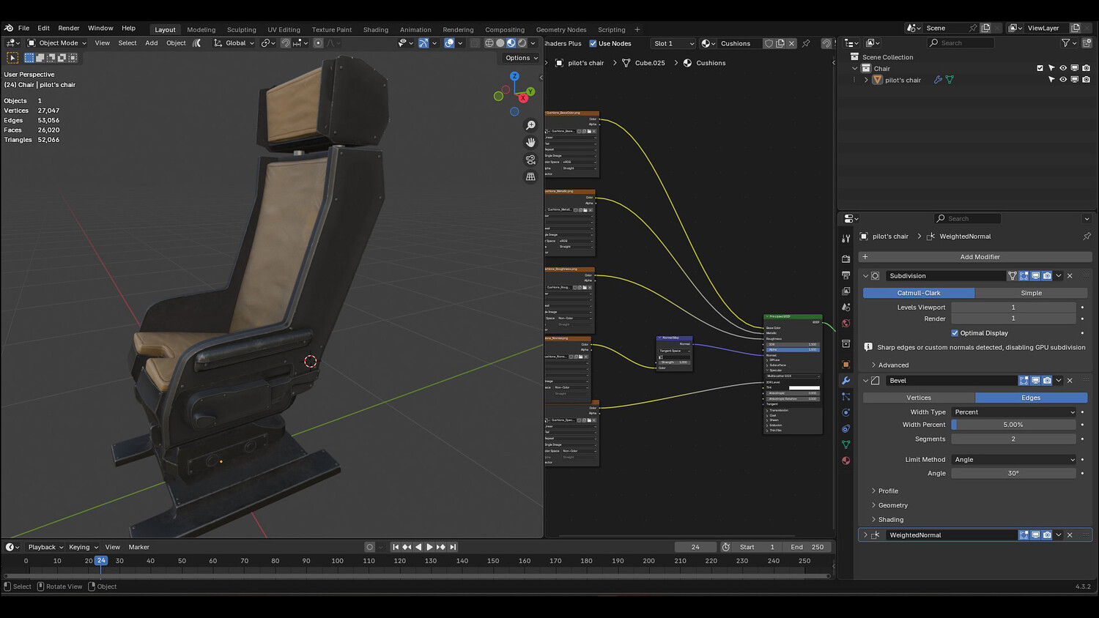Click the Width Percent slider
Screen dimensions: 1099x618
[x=1013, y=425]
